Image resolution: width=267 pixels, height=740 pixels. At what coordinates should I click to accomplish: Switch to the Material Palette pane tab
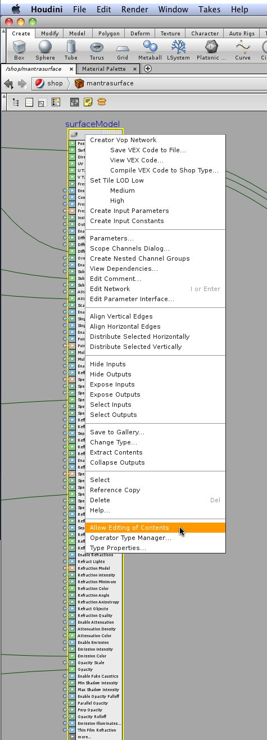click(103, 69)
